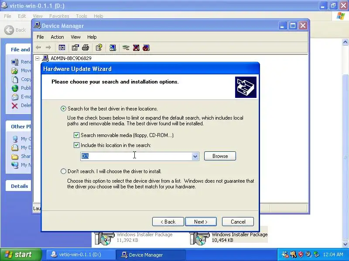Select 'Search for the best driver' radio button
This screenshot has height=261, width=349.
click(x=63, y=108)
